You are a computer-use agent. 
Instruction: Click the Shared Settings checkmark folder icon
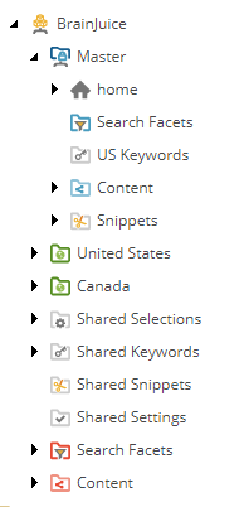[x=60, y=417]
